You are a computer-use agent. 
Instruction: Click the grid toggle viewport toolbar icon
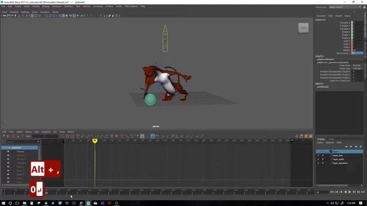pos(32,16)
